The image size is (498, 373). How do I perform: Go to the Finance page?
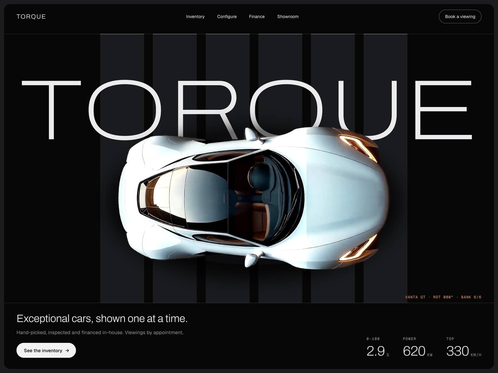(x=257, y=16)
